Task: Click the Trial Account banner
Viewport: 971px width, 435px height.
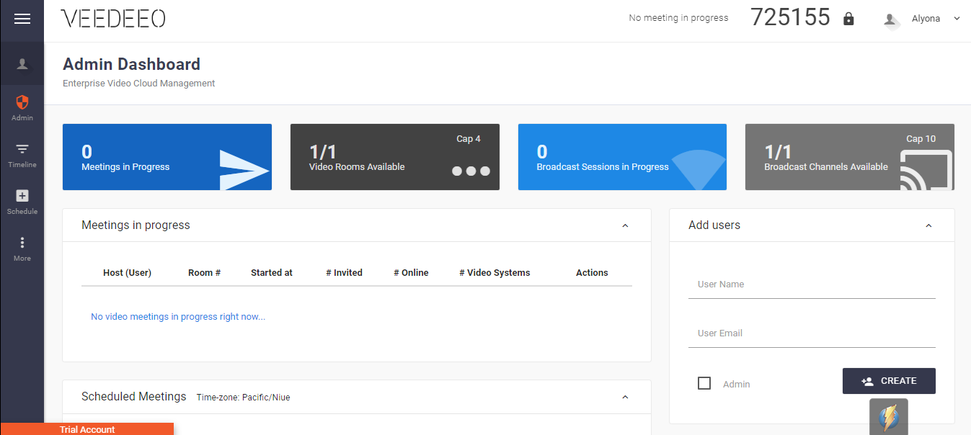Action: pyautogui.click(x=87, y=429)
